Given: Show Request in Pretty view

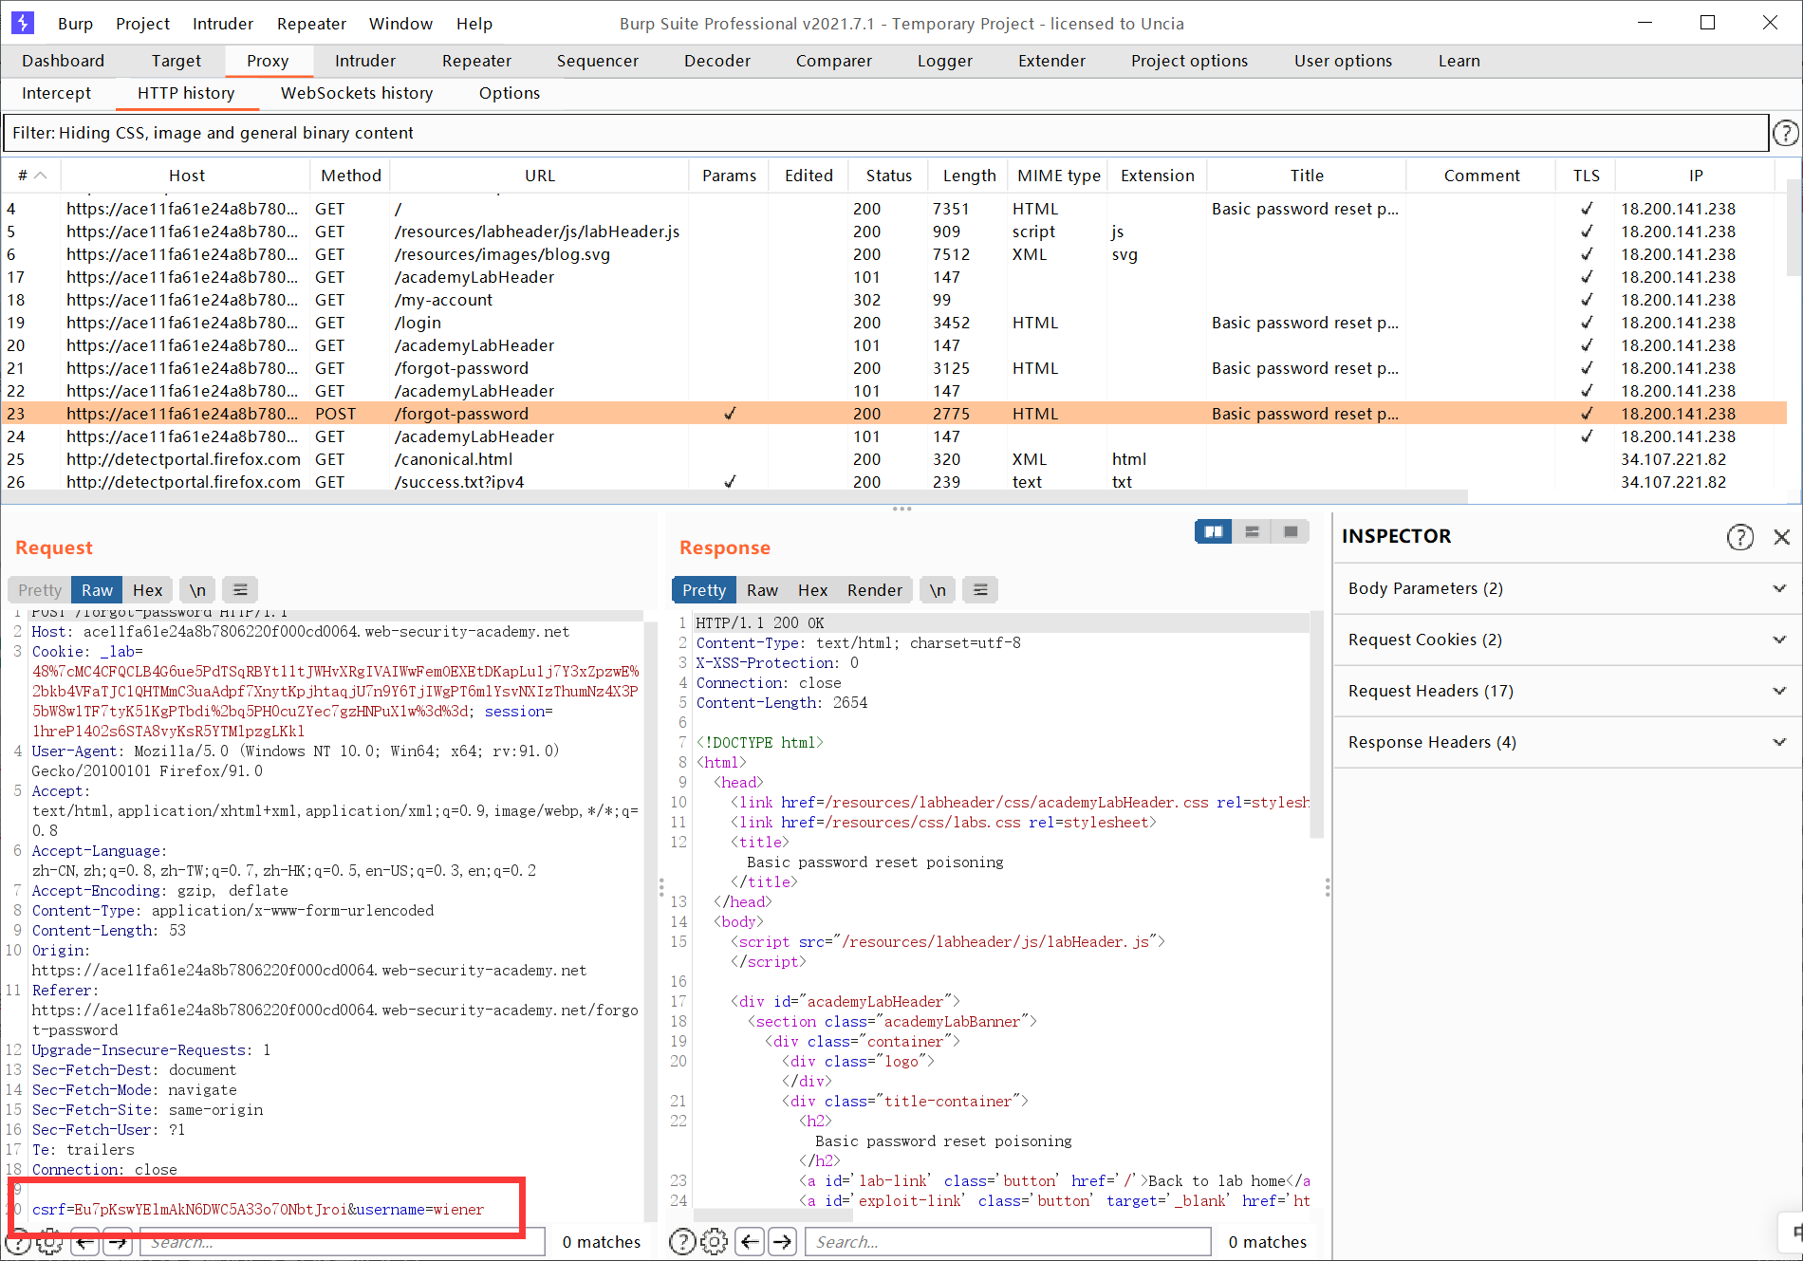Looking at the screenshot, I should point(40,590).
